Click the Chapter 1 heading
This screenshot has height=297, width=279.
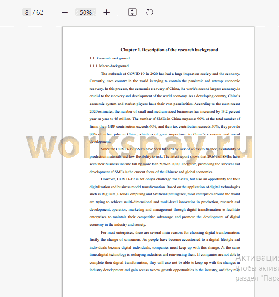pyautogui.click(x=169, y=50)
